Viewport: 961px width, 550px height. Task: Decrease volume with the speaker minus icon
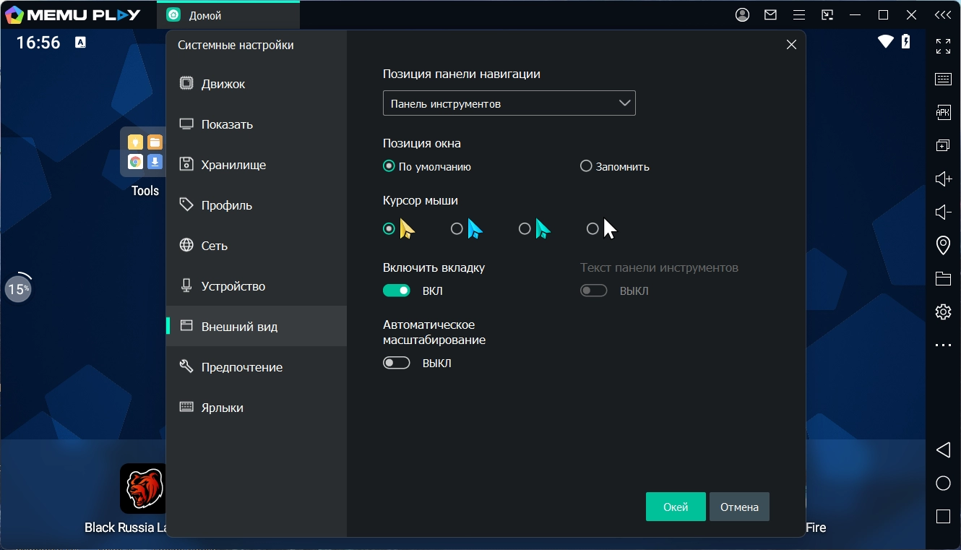coord(943,212)
